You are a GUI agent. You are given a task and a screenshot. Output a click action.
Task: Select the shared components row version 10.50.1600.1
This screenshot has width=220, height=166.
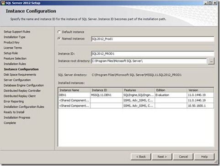click(136, 105)
